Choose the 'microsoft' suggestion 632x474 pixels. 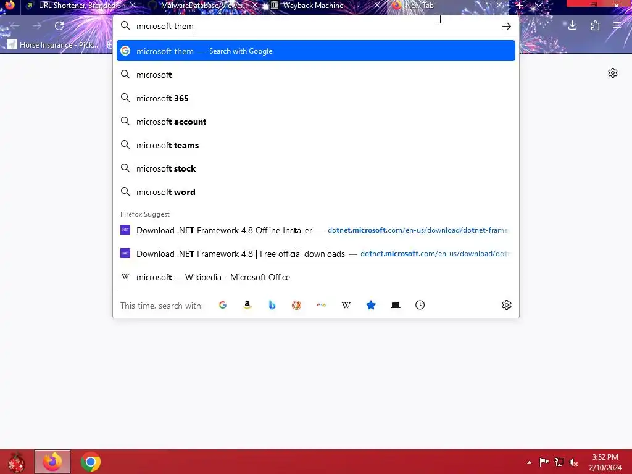pos(316,75)
